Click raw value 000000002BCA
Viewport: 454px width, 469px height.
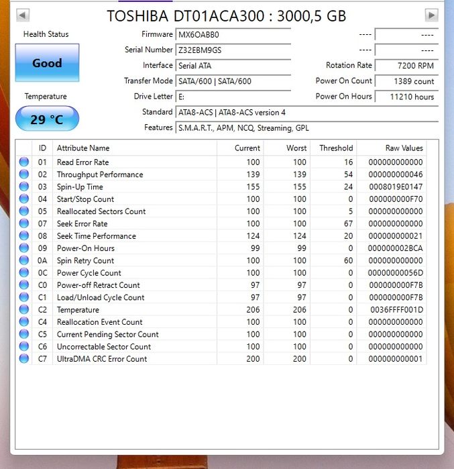coord(395,248)
